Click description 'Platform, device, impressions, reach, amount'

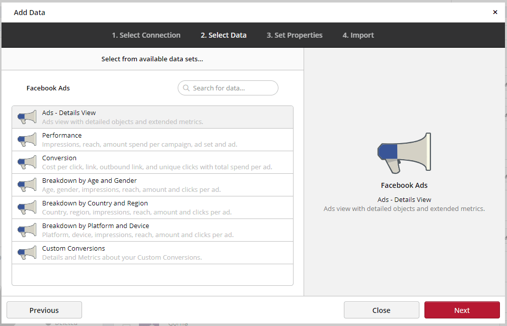point(138,235)
